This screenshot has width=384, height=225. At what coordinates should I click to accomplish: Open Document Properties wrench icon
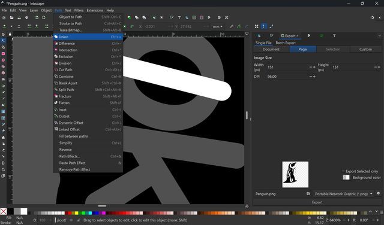click(227, 17)
